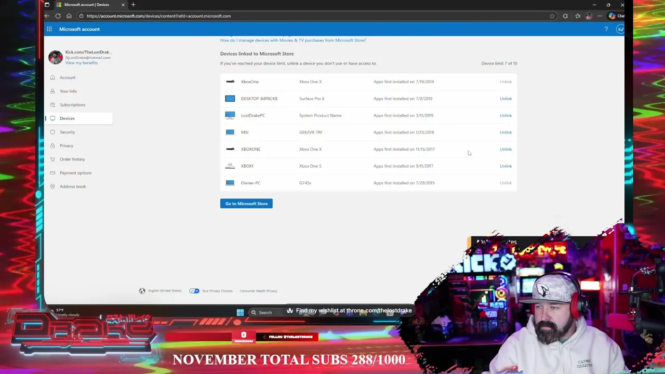Click English (United States) language link
The width and height of the screenshot is (665, 374).
point(165,291)
